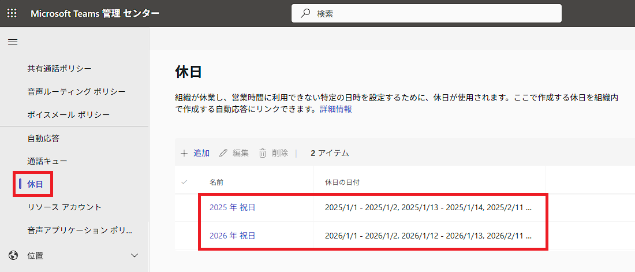Go to 自動応答 page
Image resolution: width=635 pixels, height=272 pixels.
pos(43,139)
